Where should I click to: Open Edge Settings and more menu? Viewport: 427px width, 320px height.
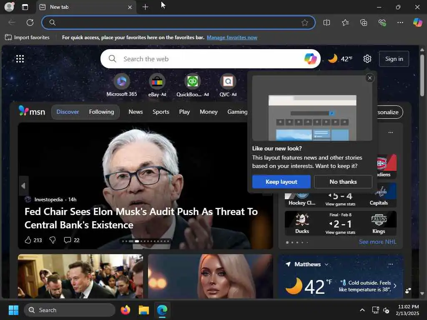pyautogui.click(x=400, y=22)
